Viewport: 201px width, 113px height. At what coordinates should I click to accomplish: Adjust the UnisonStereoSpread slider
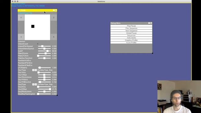pos(44,49)
